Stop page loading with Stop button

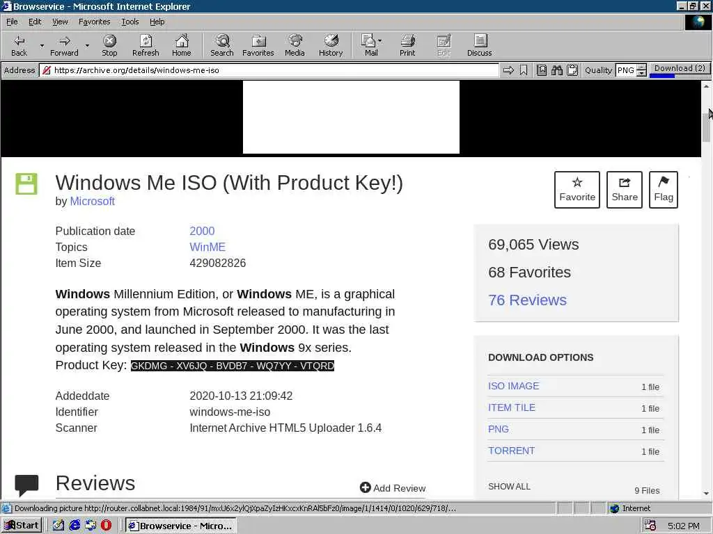pyautogui.click(x=109, y=45)
